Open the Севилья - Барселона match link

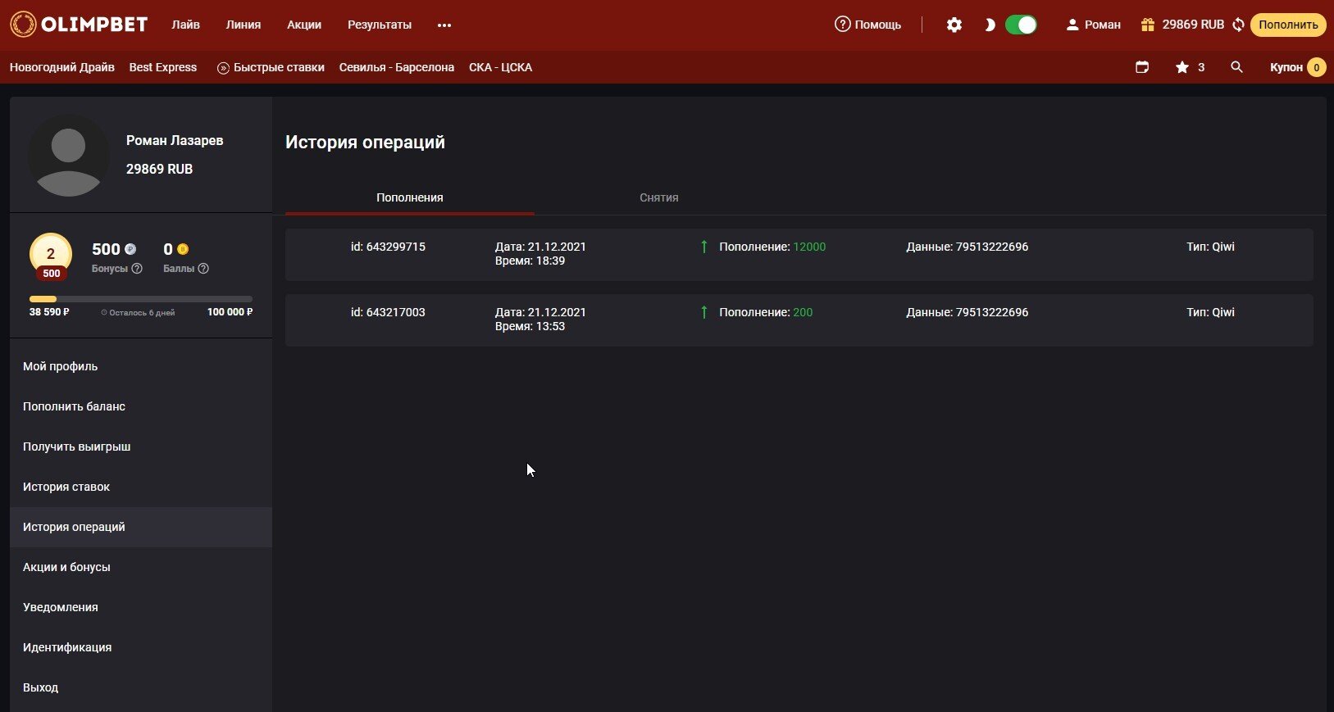pos(396,67)
